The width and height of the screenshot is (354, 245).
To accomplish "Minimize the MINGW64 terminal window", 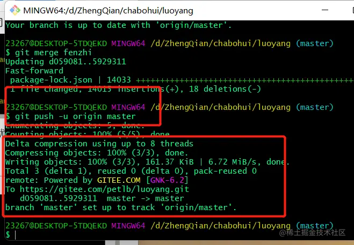I will pyautogui.click(x=325, y=10).
